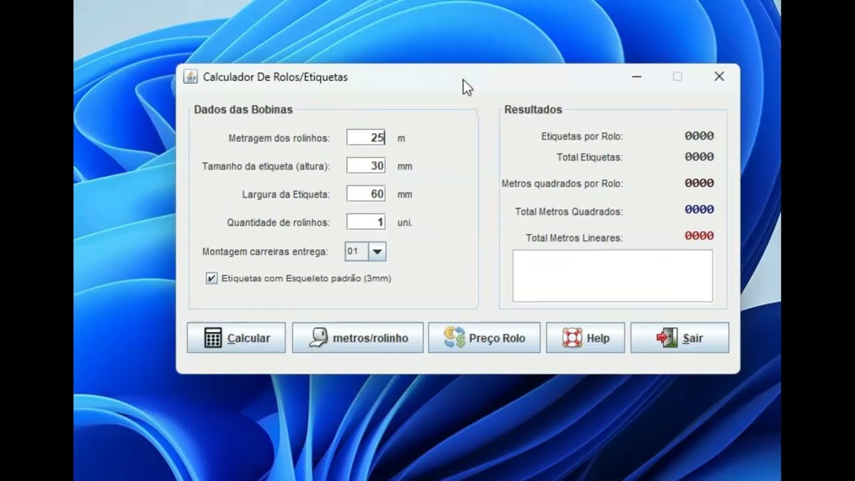Click the roll icon on metros/rolinho button
855x481 pixels.
(x=318, y=338)
